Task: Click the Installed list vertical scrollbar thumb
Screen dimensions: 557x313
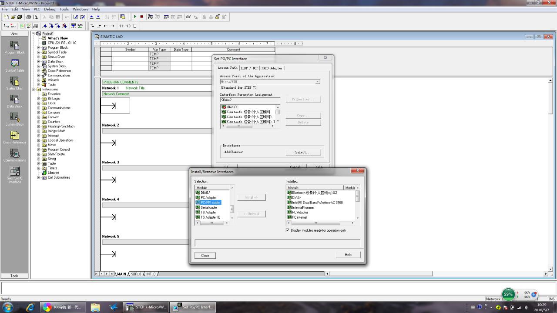Action: point(358,196)
